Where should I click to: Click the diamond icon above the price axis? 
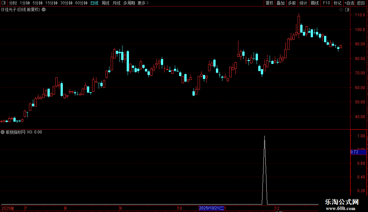(341, 10)
